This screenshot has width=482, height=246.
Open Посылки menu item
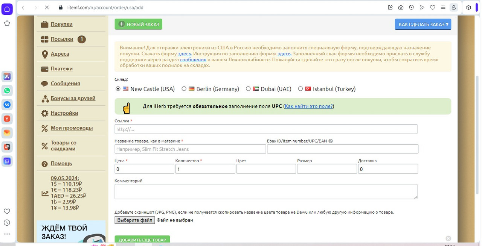[62, 39]
